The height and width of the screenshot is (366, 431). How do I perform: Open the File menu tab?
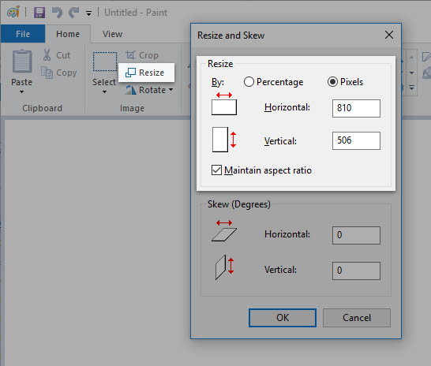pyautogui.click(x=23, y=34)
